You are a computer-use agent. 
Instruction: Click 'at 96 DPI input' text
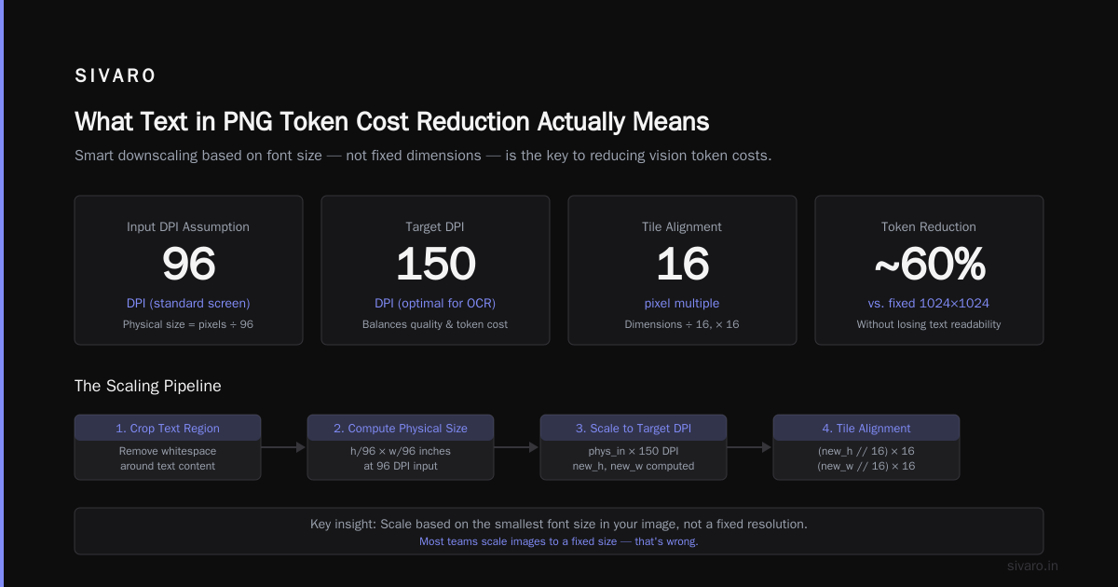401,466
